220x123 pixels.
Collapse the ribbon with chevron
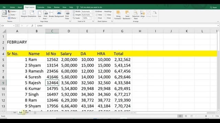(218, 22)
